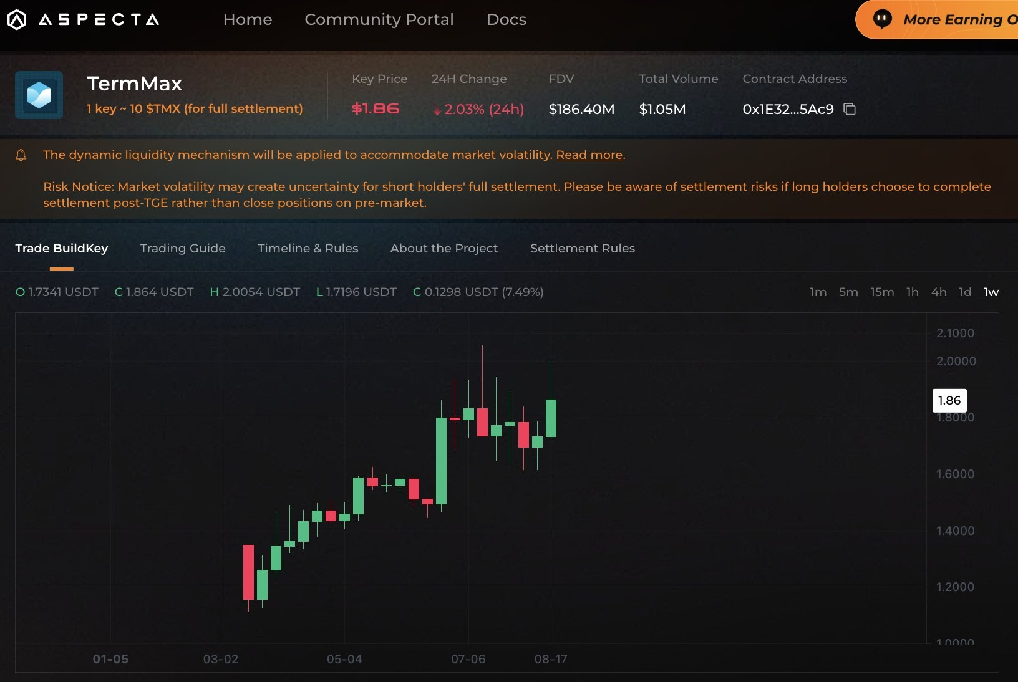Set chart interval to 5m
This screenshot has height=682, width=1018.
[848, 292]
